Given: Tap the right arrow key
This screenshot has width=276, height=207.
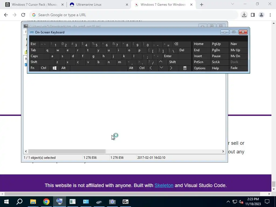Looking at the screenshot, I should [171, 68].
